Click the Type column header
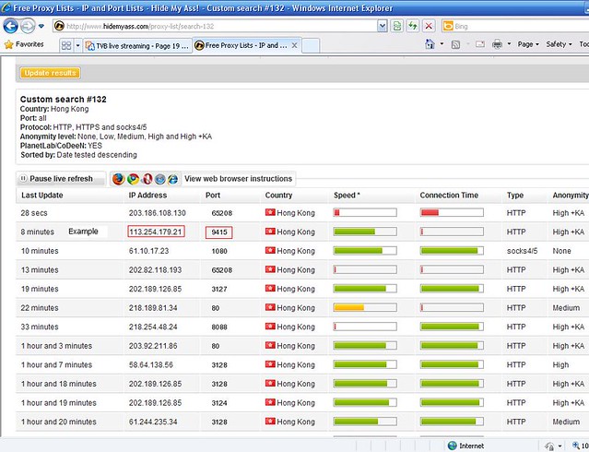589x452 pixels. (x=515, y=196)
